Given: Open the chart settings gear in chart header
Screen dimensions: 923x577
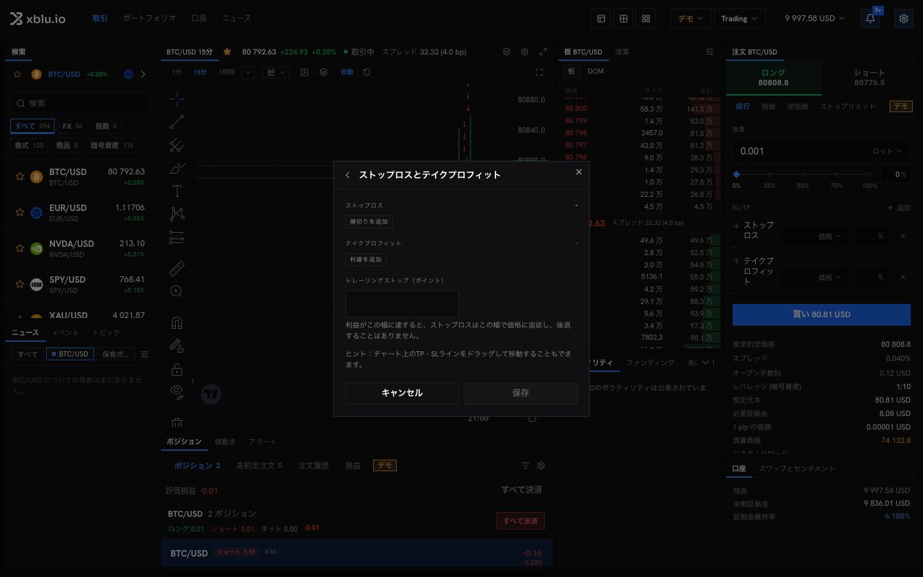Looking at the screenshot, I should click(x=524, y=52).
